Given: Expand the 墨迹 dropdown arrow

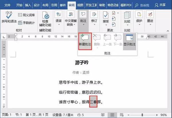Looking at the screenshot, I should click(150, 24).
